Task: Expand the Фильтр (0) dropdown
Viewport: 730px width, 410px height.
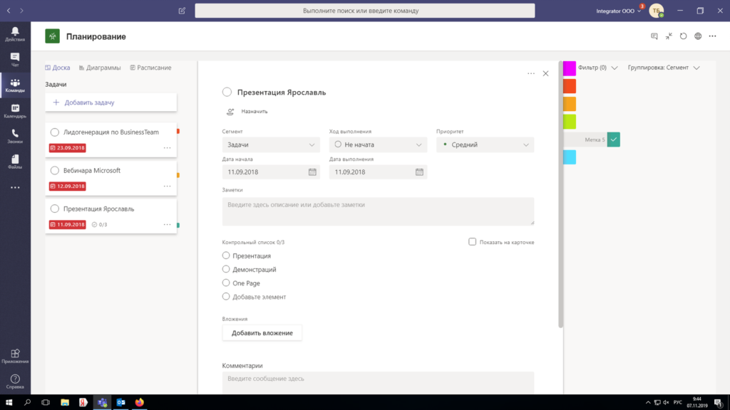Action: pyautogui.click(x=598, y=68)
